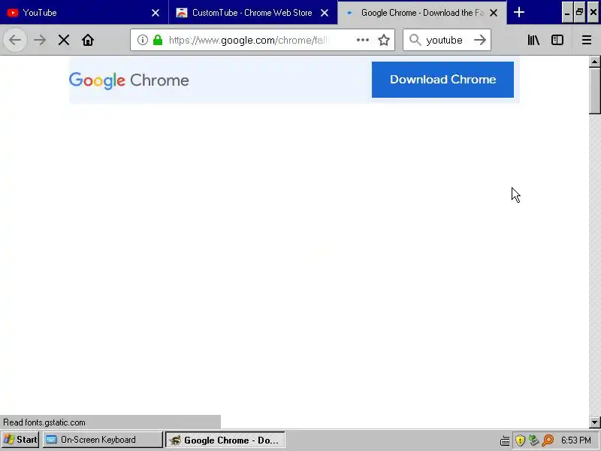The width and height of the screenshot is (601, 451).
Task: Open the browser home page
Action: coord(88,40)
